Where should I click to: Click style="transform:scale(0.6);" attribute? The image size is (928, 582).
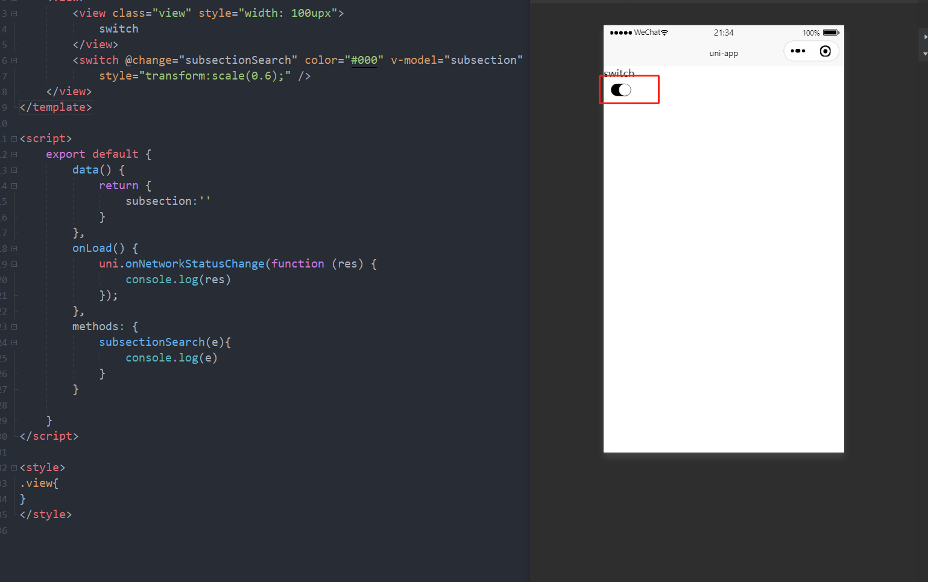coord(195,76)
